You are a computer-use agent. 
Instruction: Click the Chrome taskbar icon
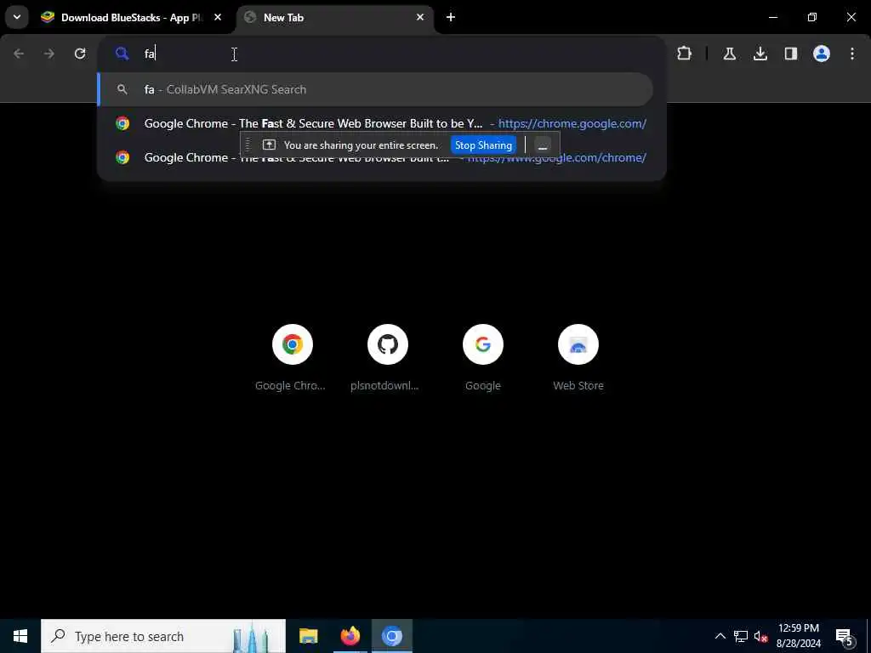[391, 636]
